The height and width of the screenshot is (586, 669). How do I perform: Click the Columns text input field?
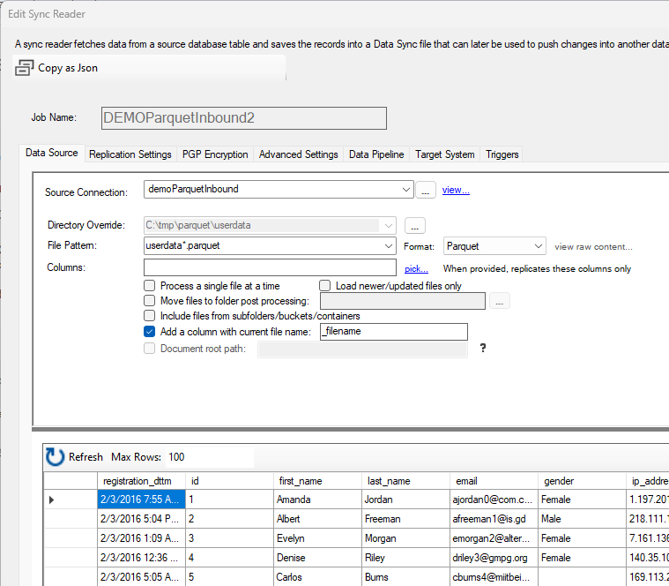click(x=270, y=267)
